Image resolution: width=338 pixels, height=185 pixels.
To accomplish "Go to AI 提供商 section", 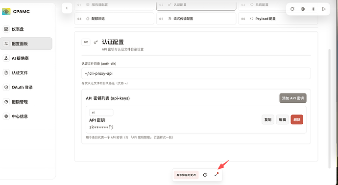I will pyautogui.click(x=26, y=58).
